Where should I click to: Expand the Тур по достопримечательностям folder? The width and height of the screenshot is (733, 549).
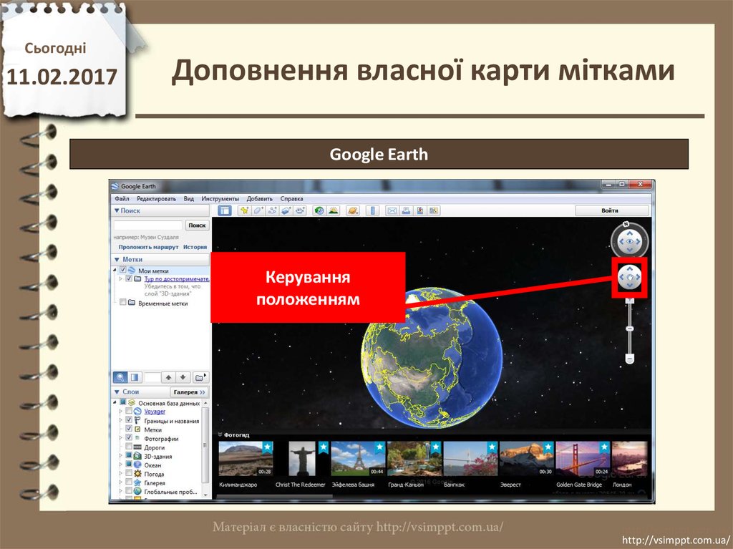pyautogui.click(x=121, y=278)
